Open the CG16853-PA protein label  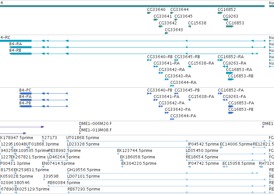(241, 103)
